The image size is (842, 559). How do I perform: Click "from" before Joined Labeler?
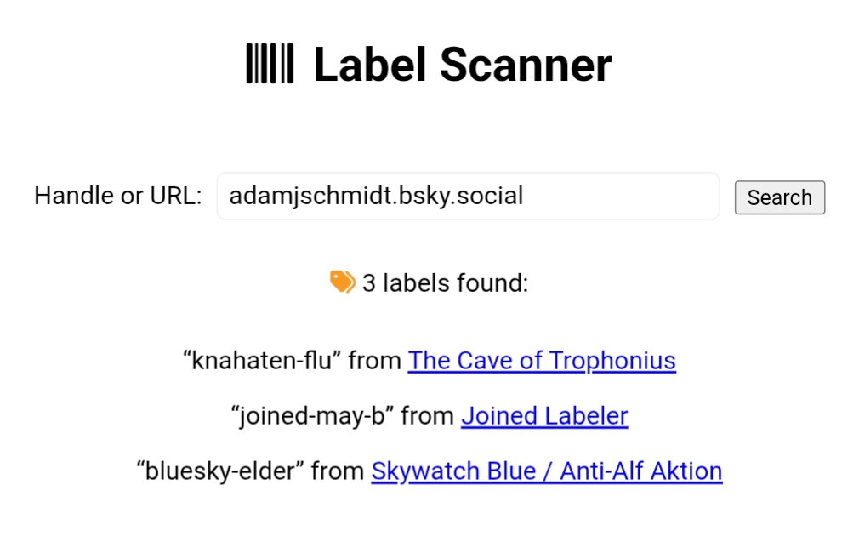pos(428,416)
